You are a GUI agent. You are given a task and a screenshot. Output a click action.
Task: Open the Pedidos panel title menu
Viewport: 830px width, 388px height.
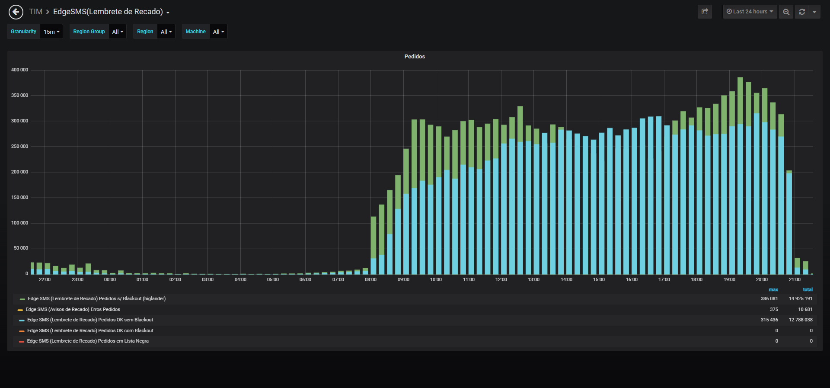[415, 57]
